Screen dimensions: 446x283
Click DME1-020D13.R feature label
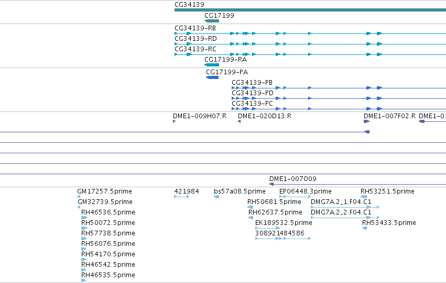(x=265, y=116)
